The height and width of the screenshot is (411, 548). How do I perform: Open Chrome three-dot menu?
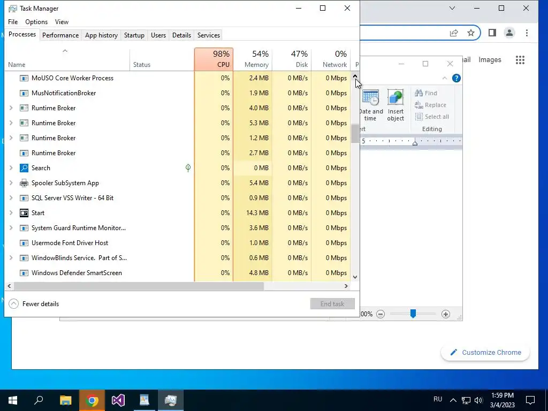[x=527, y=33]
